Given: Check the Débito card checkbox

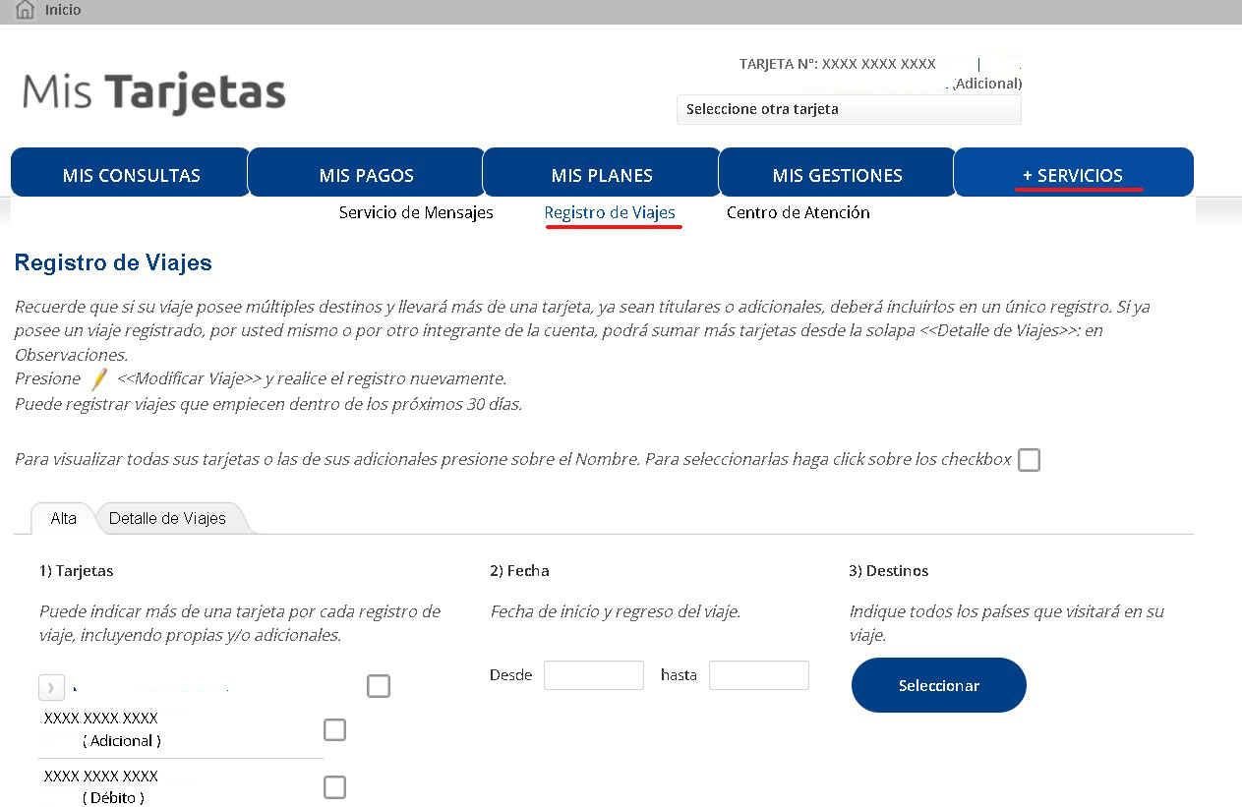Looking at the screenshot, I should click(334, 787).
